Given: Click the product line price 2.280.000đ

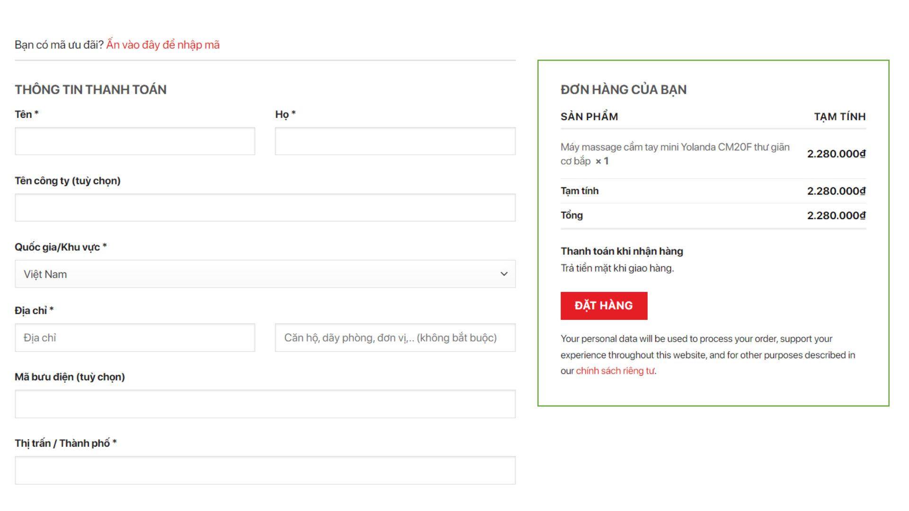Looking at the screenshot, I should pyautogui.click(x=836, y=154).
